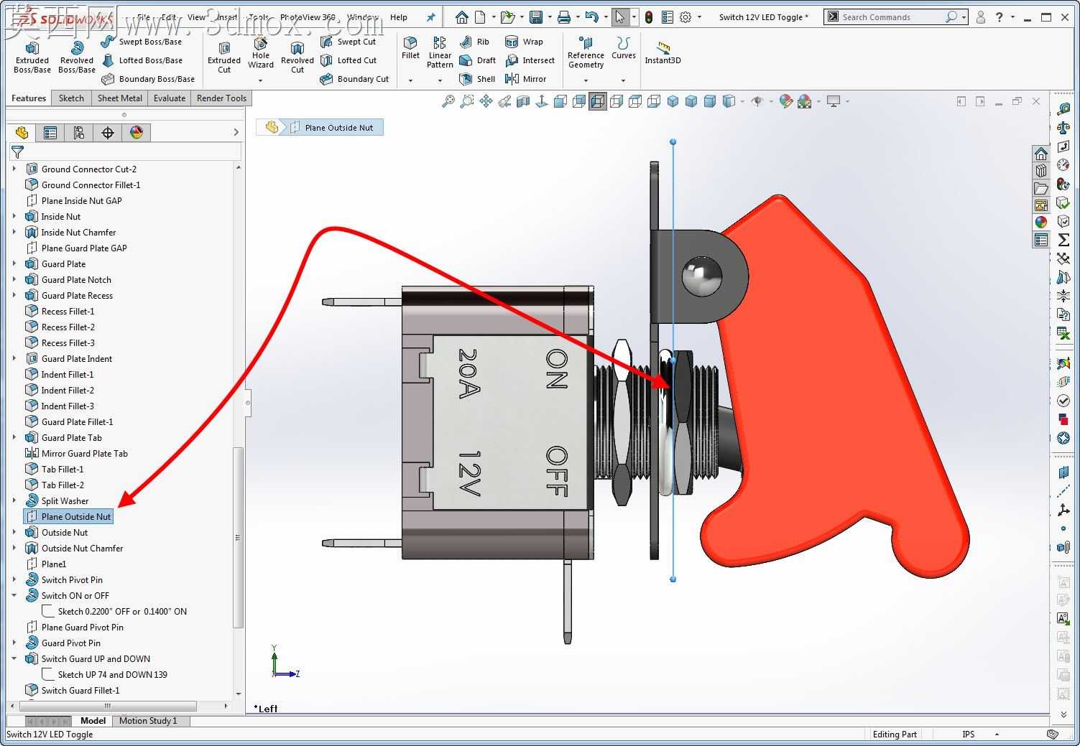Screen dimensions: 1080x746
Task: Open the DimXpertManager tab
Action: point(108,132)
